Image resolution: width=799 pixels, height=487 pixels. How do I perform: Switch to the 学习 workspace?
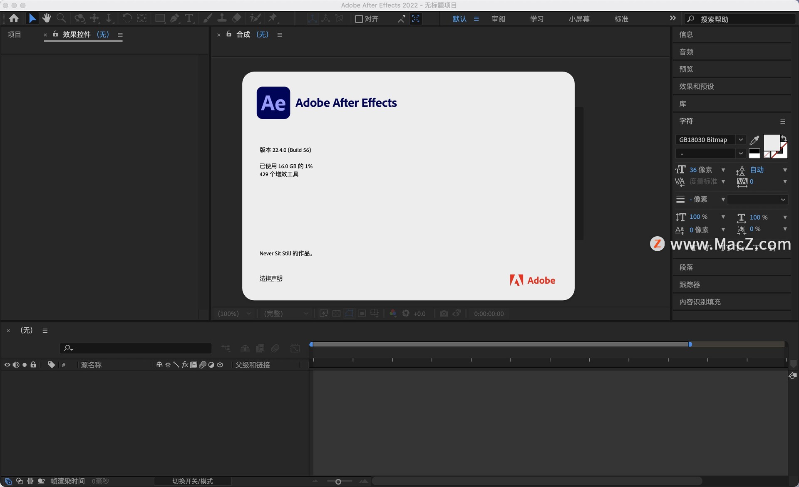tap(537, 19)
